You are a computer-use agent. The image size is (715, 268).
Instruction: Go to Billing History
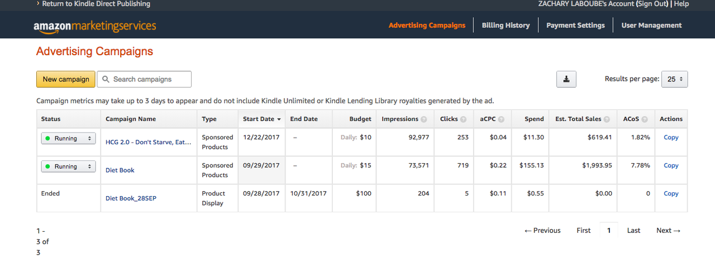(506, 25)
